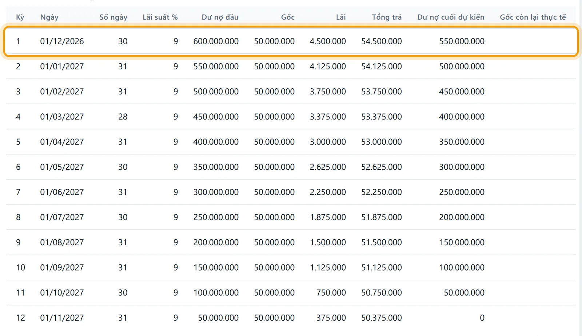
Task: Click the 'Số ngày' column header
Action: 113,17
